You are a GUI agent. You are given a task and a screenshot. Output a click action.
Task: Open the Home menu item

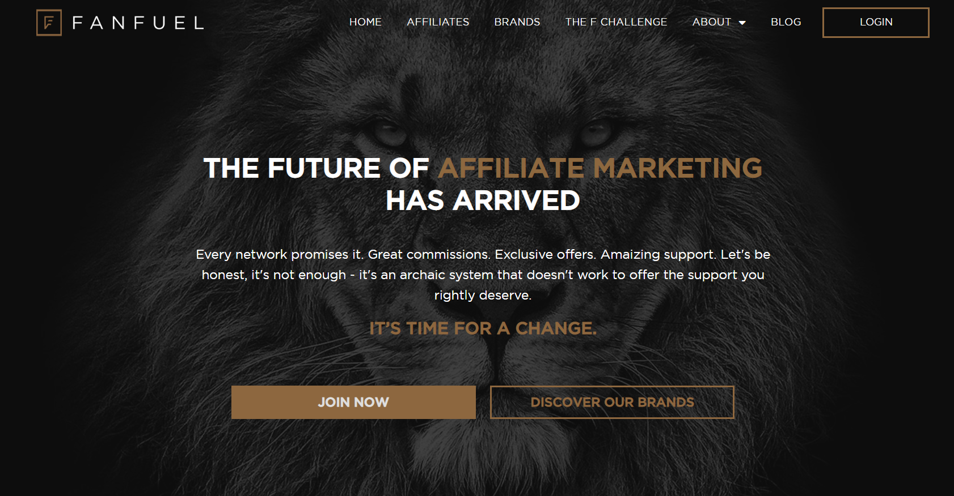365,22
